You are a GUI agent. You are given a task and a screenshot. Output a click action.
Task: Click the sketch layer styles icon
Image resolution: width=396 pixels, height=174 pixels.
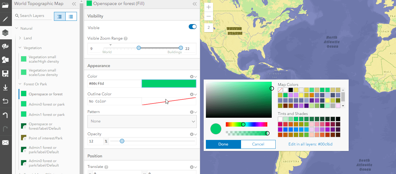point(6,59)
